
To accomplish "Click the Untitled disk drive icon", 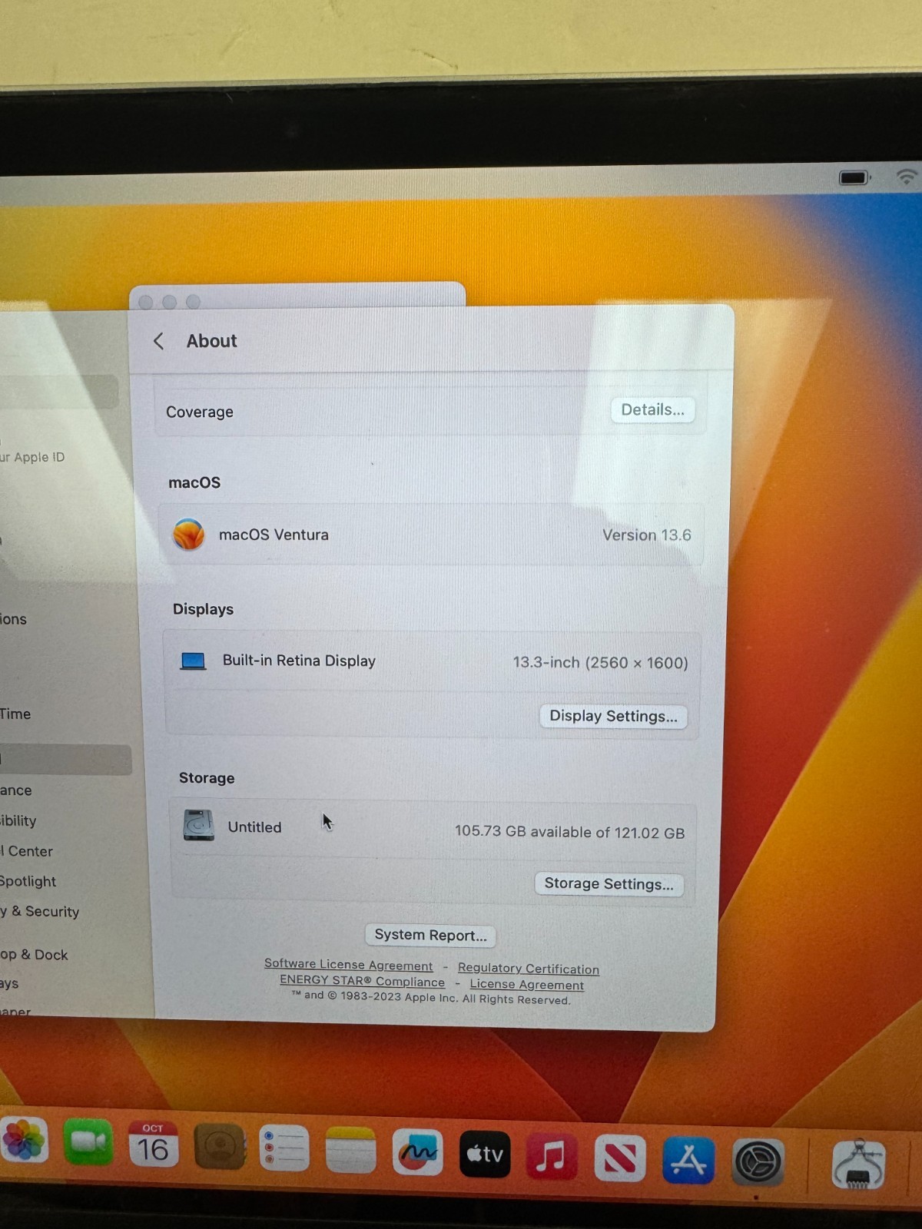I will click(x=199, y=826).
